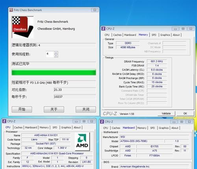Select Mainboard tab in bottom-right CPU-Z window
197x169 pixels.
coord(129,128)
